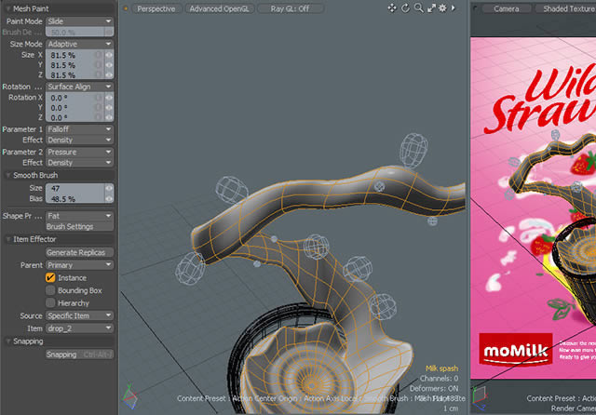Click the mini-slider icon beside Size Z

(109, 74)
